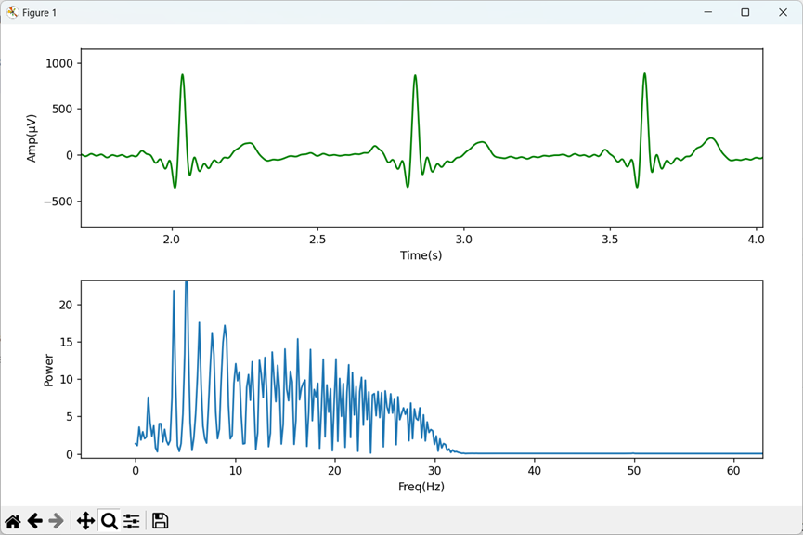Click the tallest spectrum peak near 5 Hz
The height and width of the screenshot is (535, 803).
coord(187,283)
